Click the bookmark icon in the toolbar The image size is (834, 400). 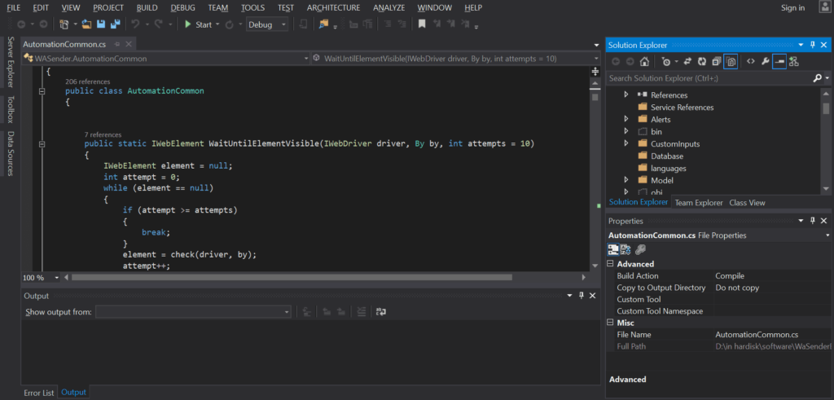[x=422, y=24]
